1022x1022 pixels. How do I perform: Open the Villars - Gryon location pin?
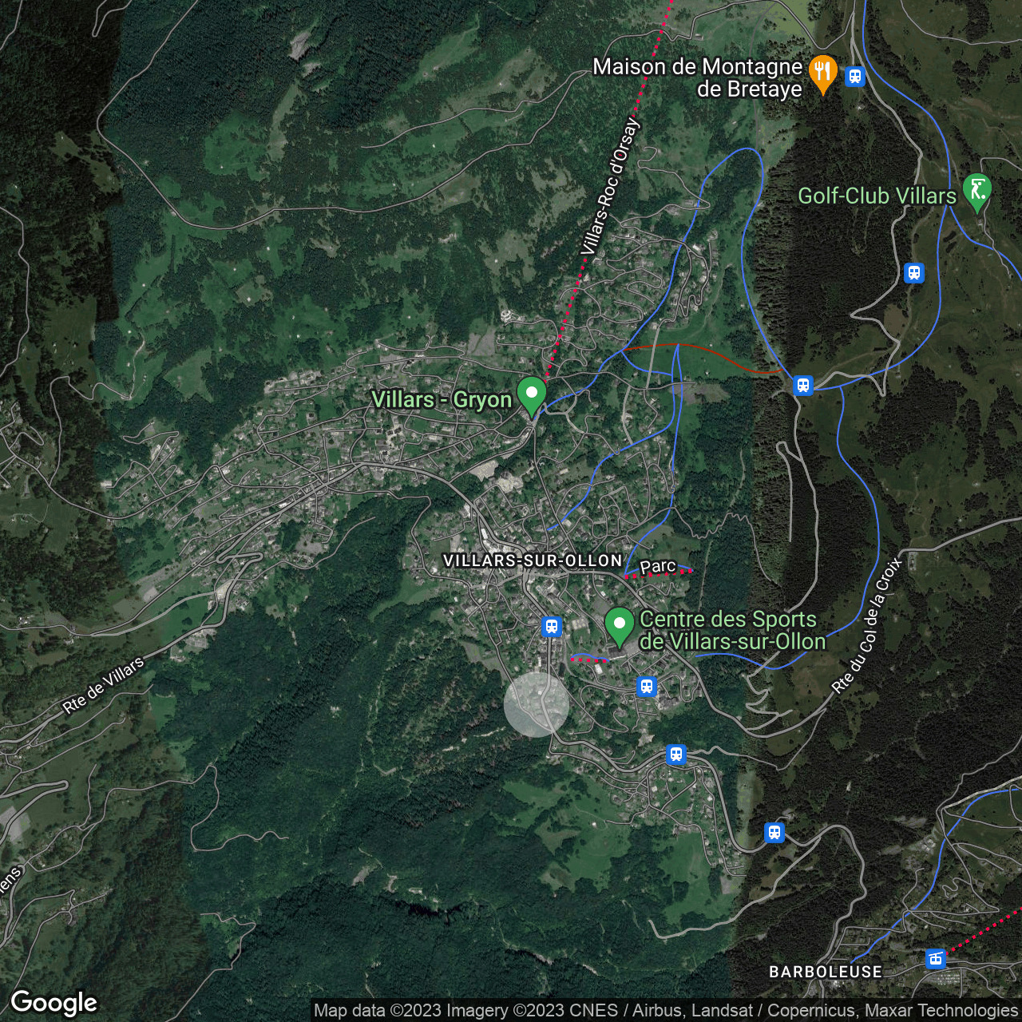tap(531, 395)
